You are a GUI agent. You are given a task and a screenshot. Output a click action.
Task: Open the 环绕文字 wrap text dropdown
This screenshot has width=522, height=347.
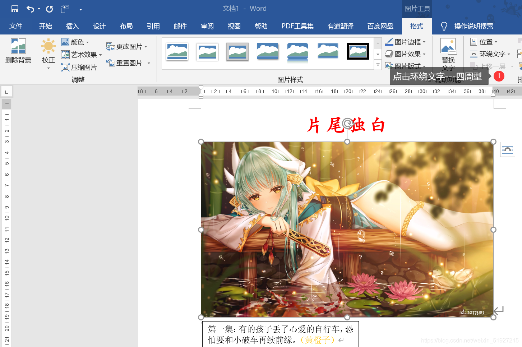[x=490, y=54]
